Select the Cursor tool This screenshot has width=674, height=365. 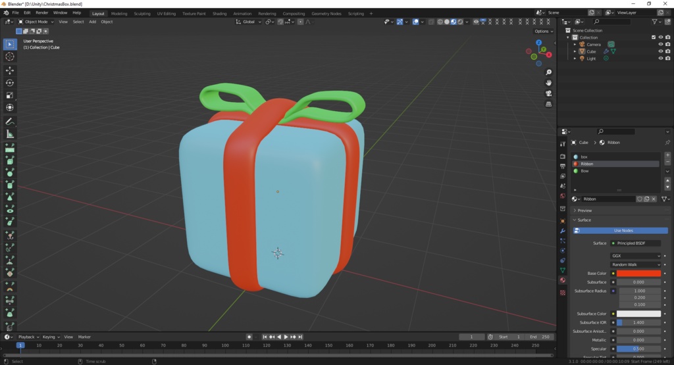10,57
